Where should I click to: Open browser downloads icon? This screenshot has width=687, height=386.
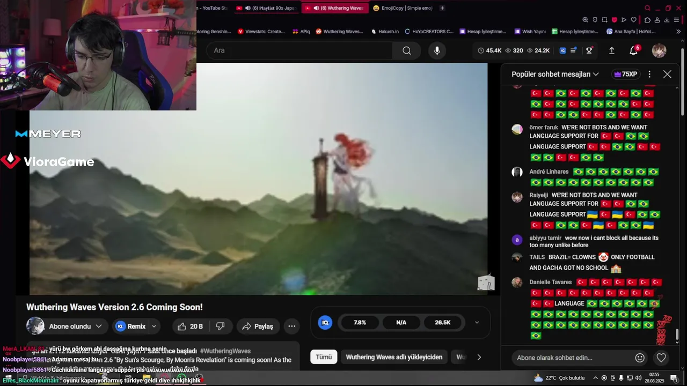667,20
